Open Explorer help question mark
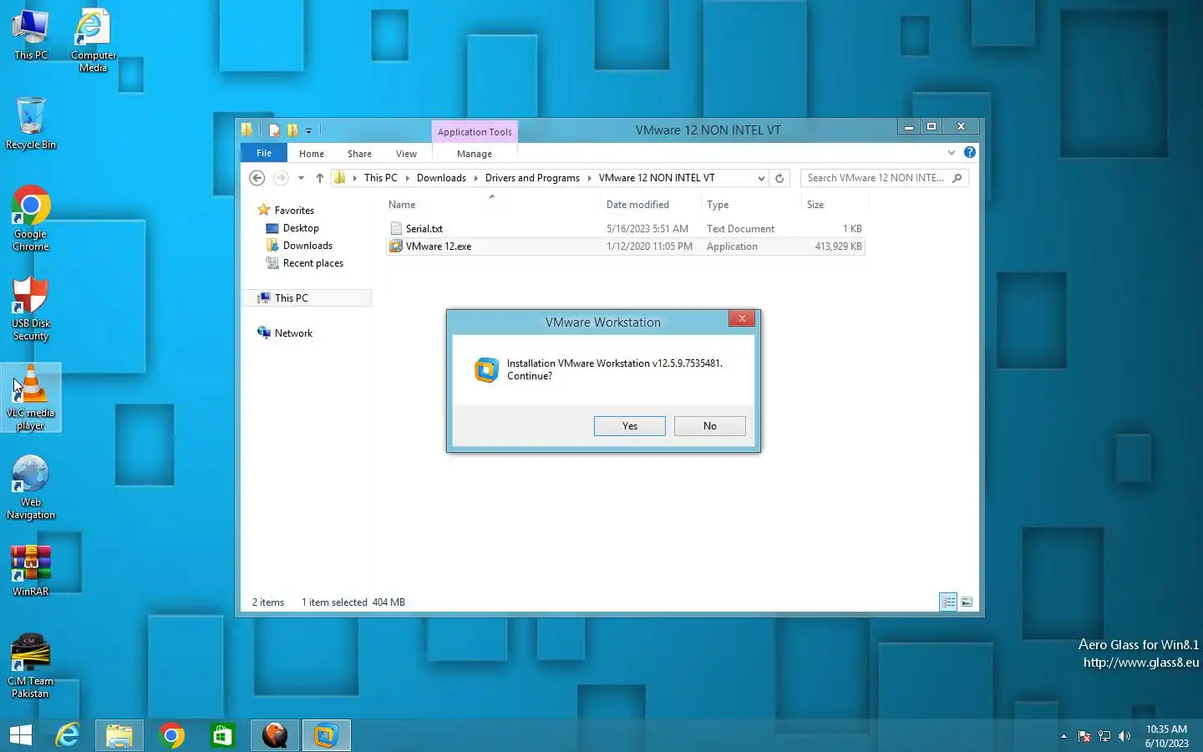This screenshot has height=752, width=1203. tap(969, 152)
